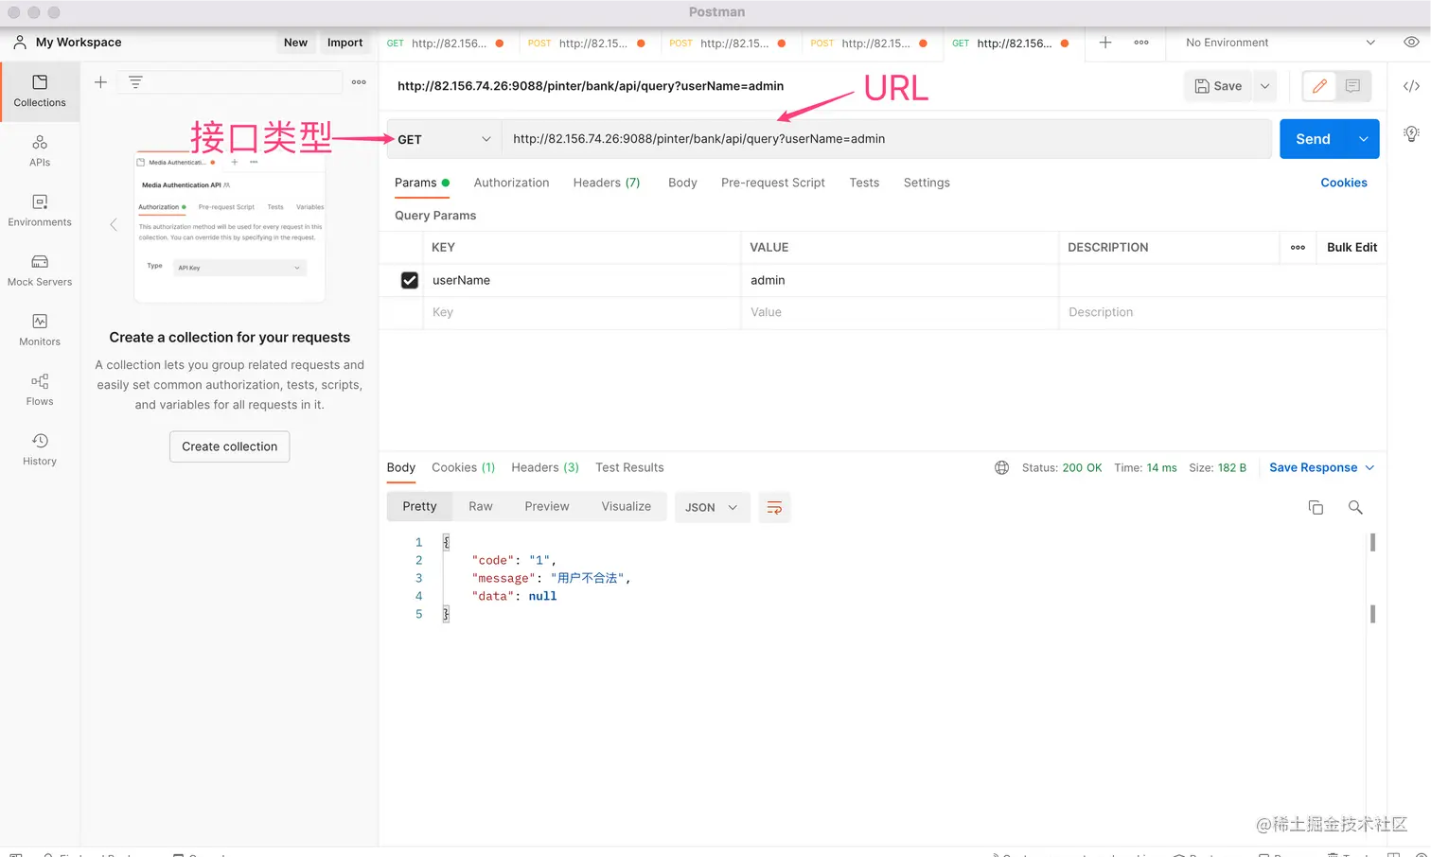Click the empty Description field in params
Viewport: 1431px width, 857px height.
pyautogui.click(x=1222, y=313)
